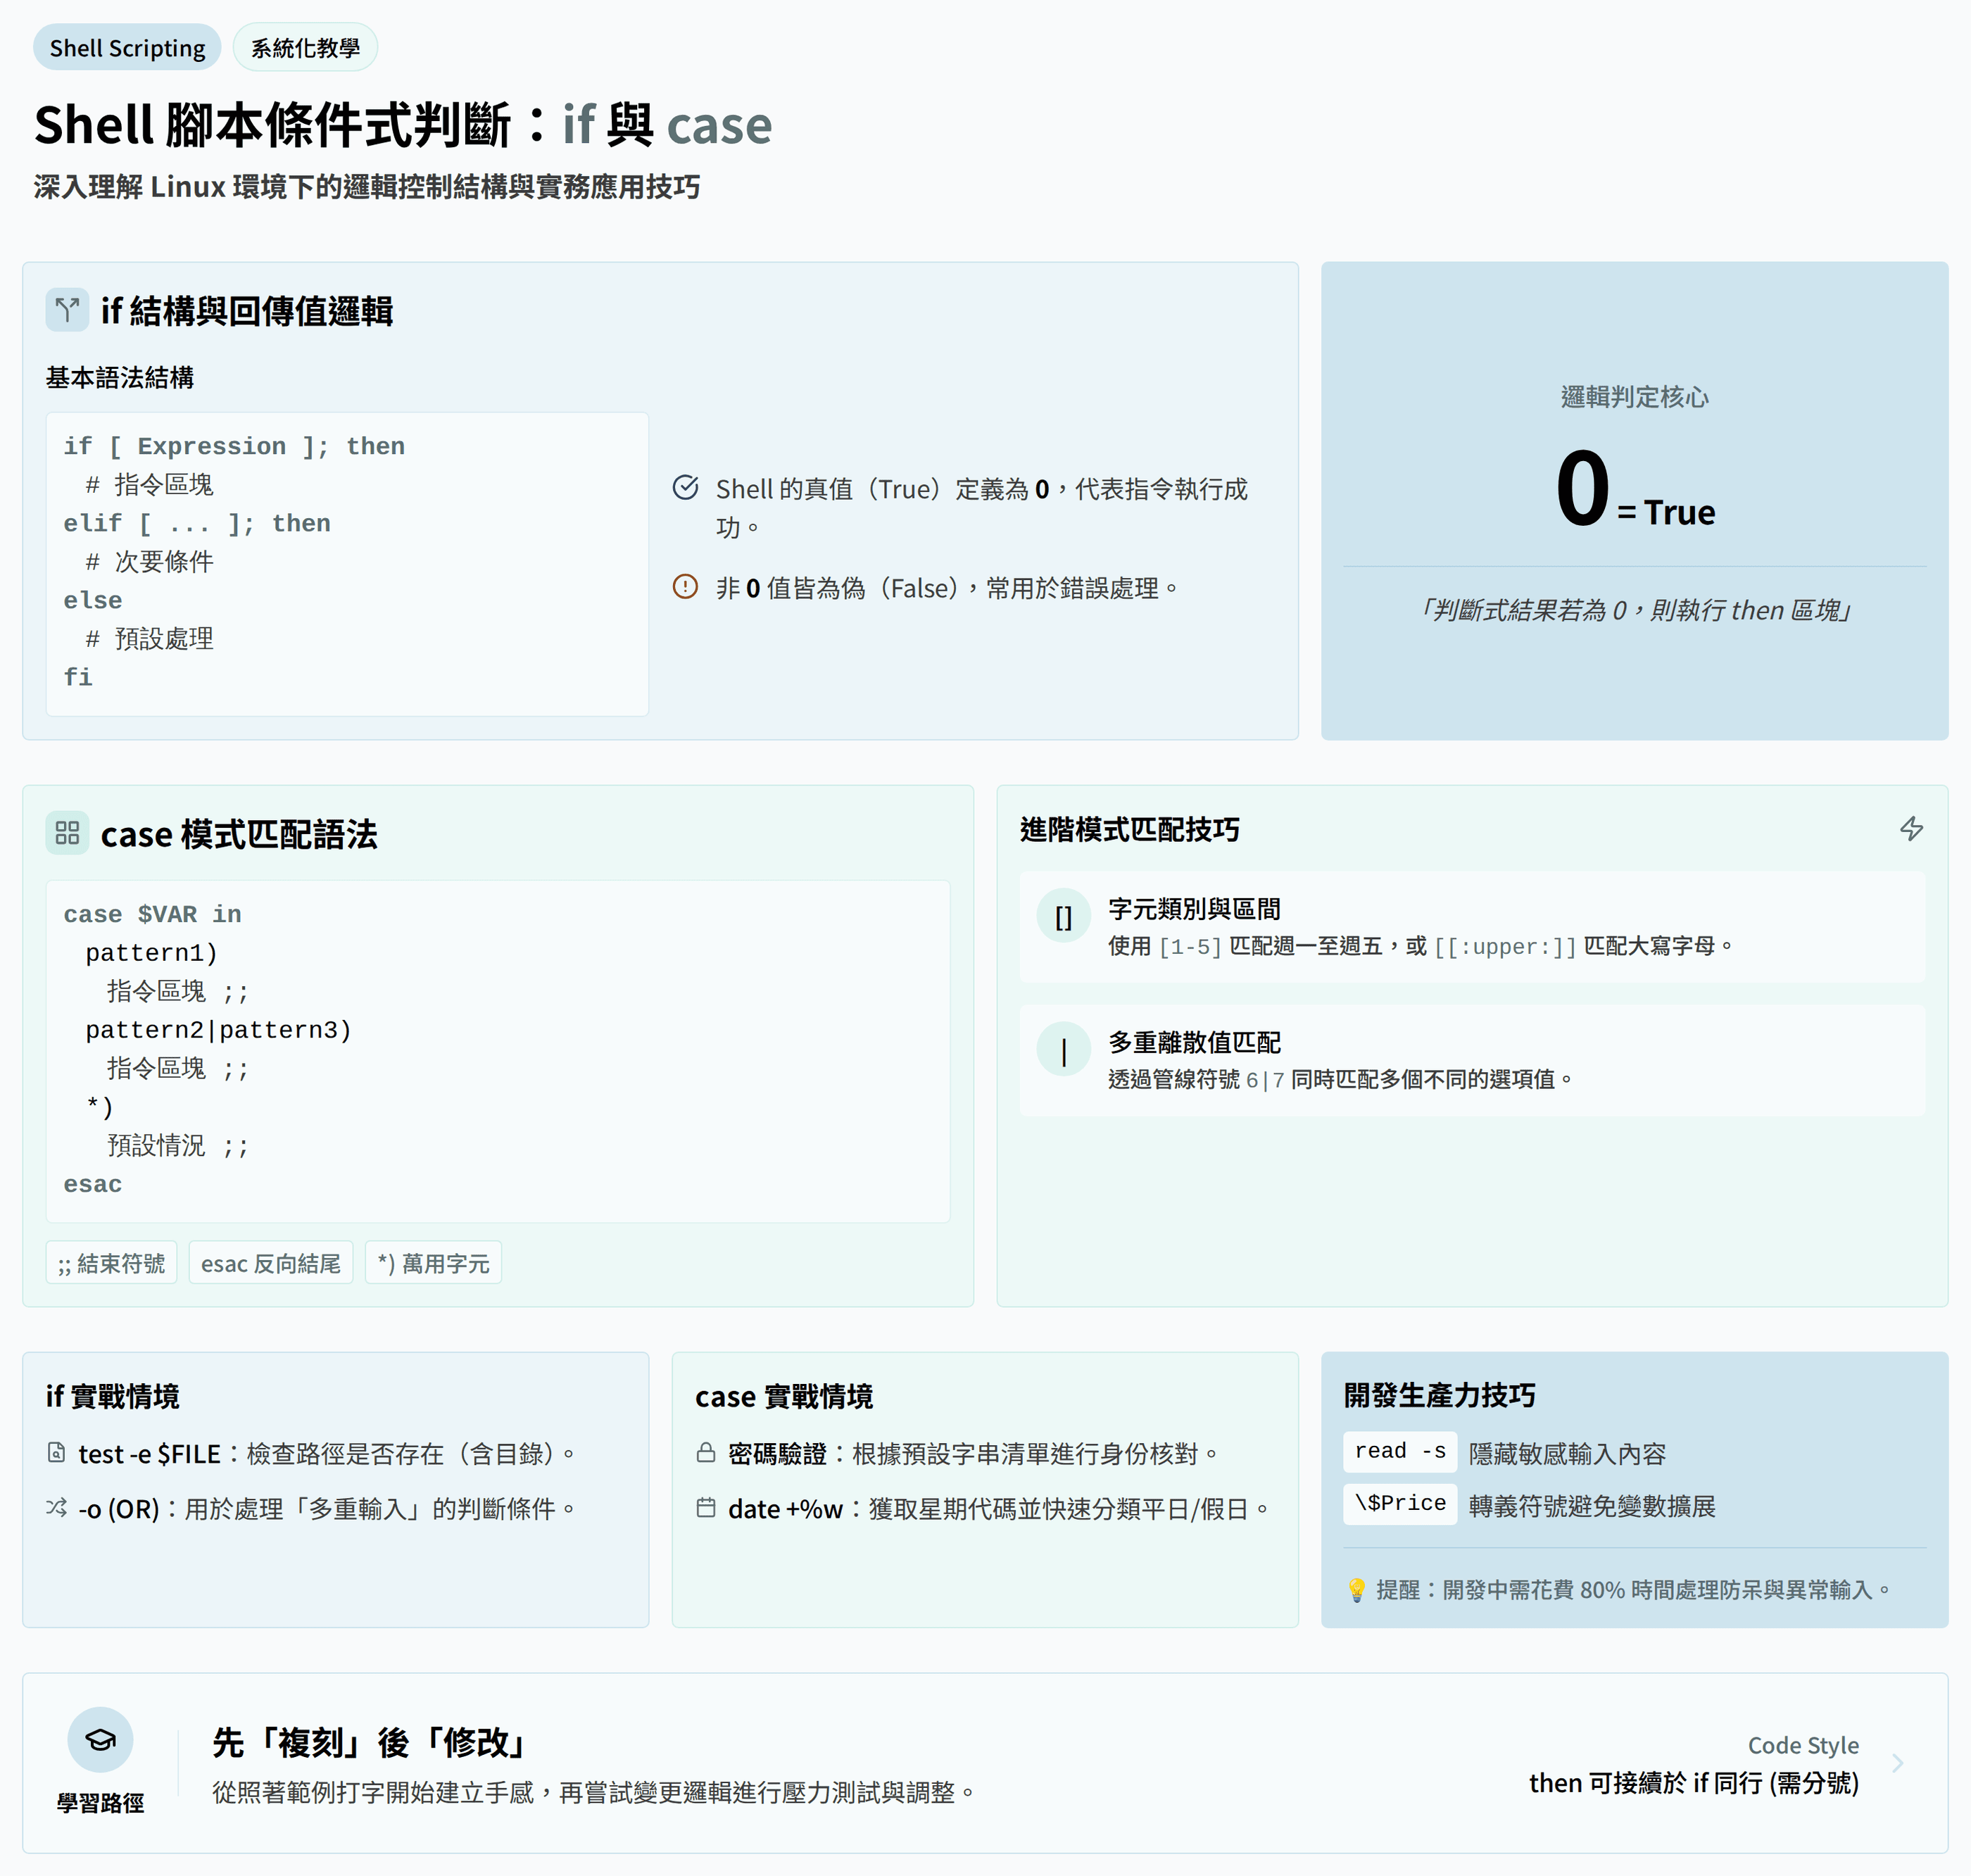The height and width of the screenshot is (1876, 1971).
Task: Click the branch icon beside if 結構與回傳值邏輯
Action: tap(67, 310)
